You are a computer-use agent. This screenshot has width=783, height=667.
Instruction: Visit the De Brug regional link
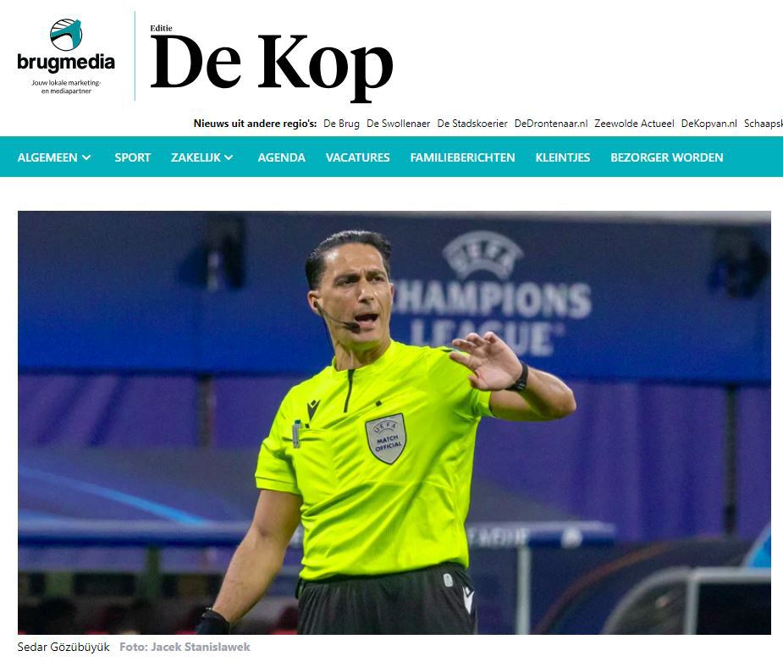342,124
